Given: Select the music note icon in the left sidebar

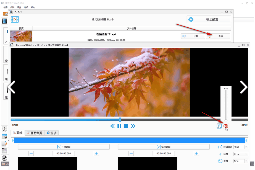Looking at the screenshot, I should (4, 129).
